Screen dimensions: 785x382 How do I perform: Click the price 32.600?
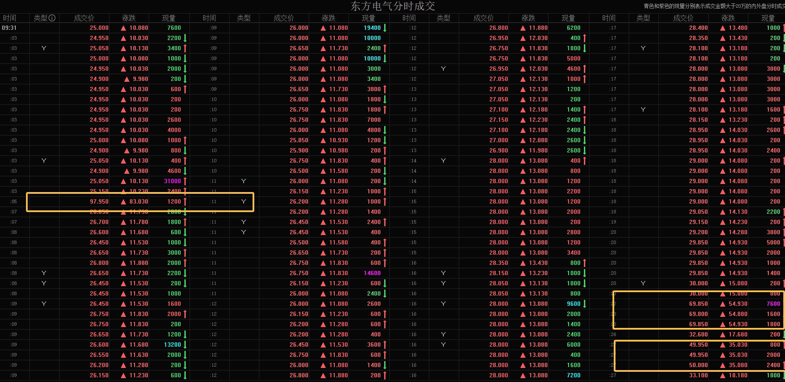tap(699, 334)
